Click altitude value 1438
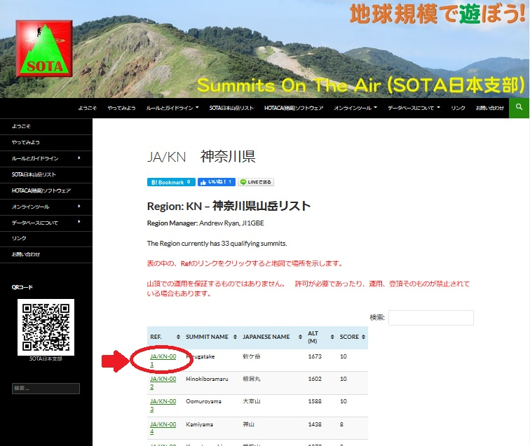The height and width of the screenshot is (446, 530). pyautogui.click(x=315, y=424)
